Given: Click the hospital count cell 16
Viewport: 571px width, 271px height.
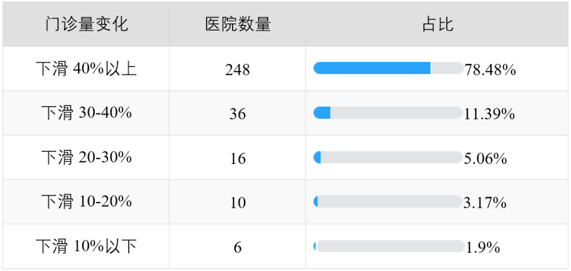Looking at the screenshot, I should 237,158.
